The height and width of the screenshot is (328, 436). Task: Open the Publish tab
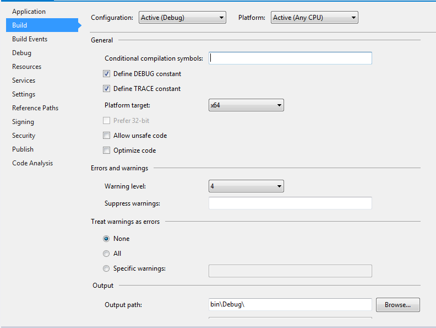point(23,149)
